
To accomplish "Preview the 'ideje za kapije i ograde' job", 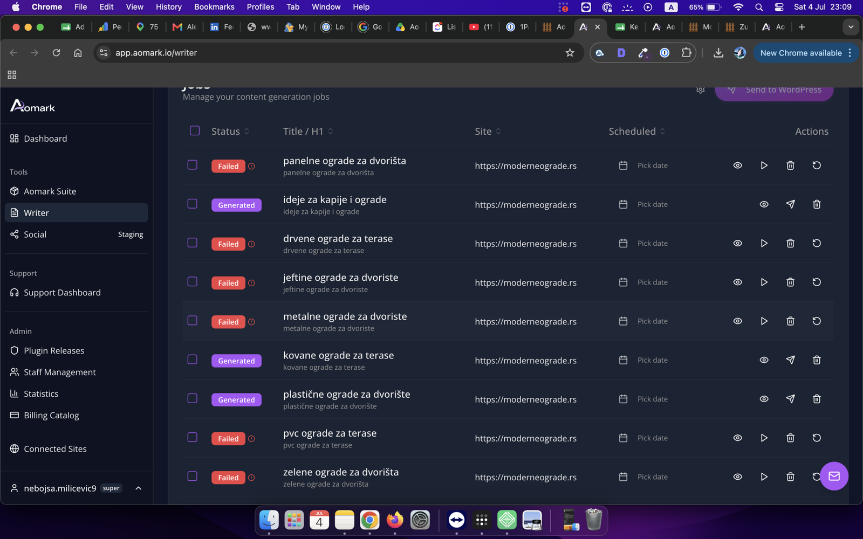I will (764, 204).
